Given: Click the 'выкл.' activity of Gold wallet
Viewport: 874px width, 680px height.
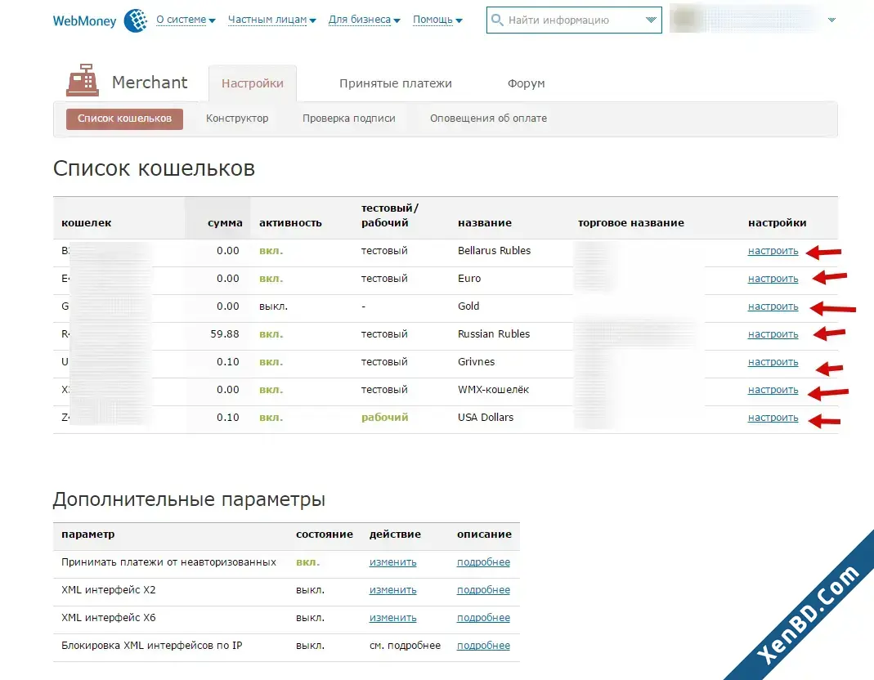Looking at the screenshot, I should tap(273, 306).
